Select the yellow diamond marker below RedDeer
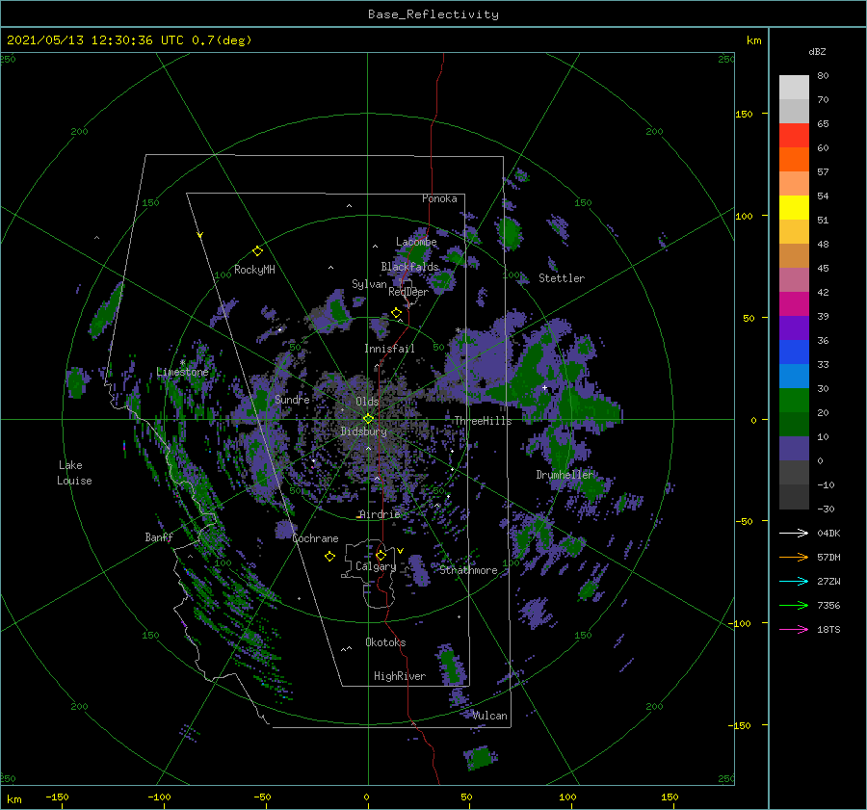867x810 pixels. [x=396, y=313]
